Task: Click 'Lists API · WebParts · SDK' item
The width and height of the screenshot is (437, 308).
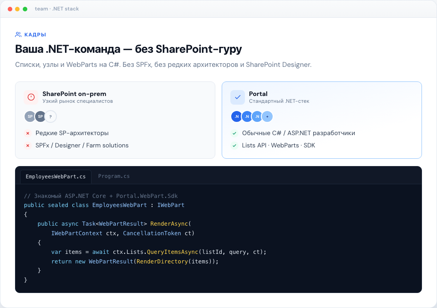Action: (279, 146)
